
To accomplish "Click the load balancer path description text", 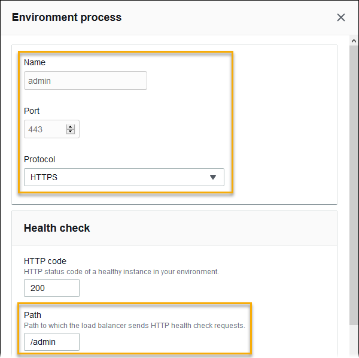I will coord(135,326).
